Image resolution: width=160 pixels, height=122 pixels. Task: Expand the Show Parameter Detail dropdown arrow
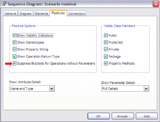146,89
